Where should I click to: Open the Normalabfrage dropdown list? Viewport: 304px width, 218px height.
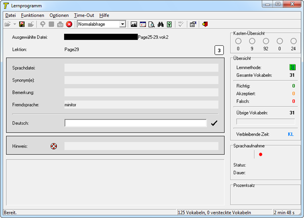(x=123, y=24)
